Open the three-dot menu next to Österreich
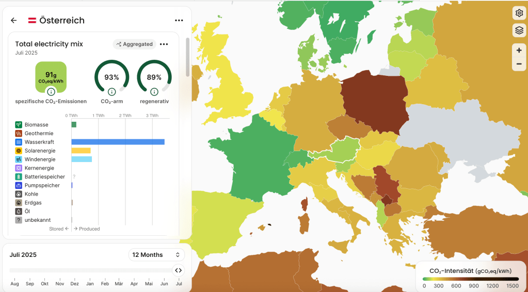528x292 pixels. tap(179, 21)
